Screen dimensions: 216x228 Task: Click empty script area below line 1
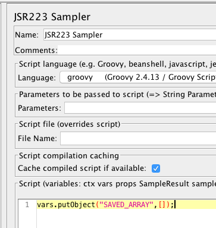(x=126, y=218)
